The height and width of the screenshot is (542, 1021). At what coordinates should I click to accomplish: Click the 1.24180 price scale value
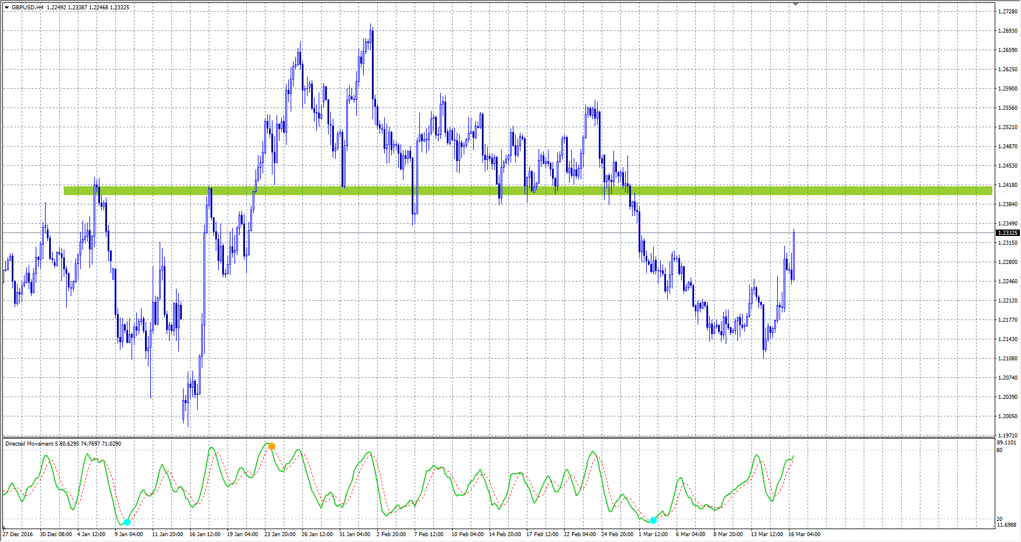pos(1008,185)
